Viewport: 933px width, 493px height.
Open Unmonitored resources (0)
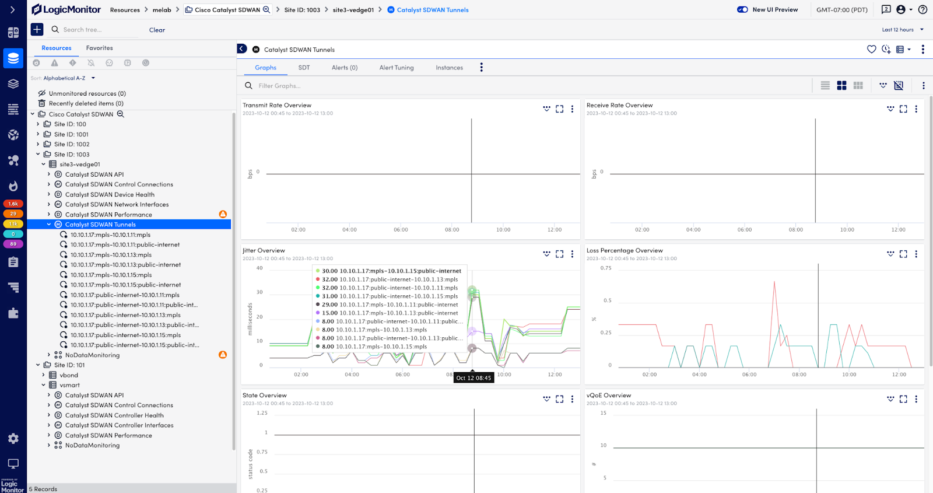pos(87,93)
